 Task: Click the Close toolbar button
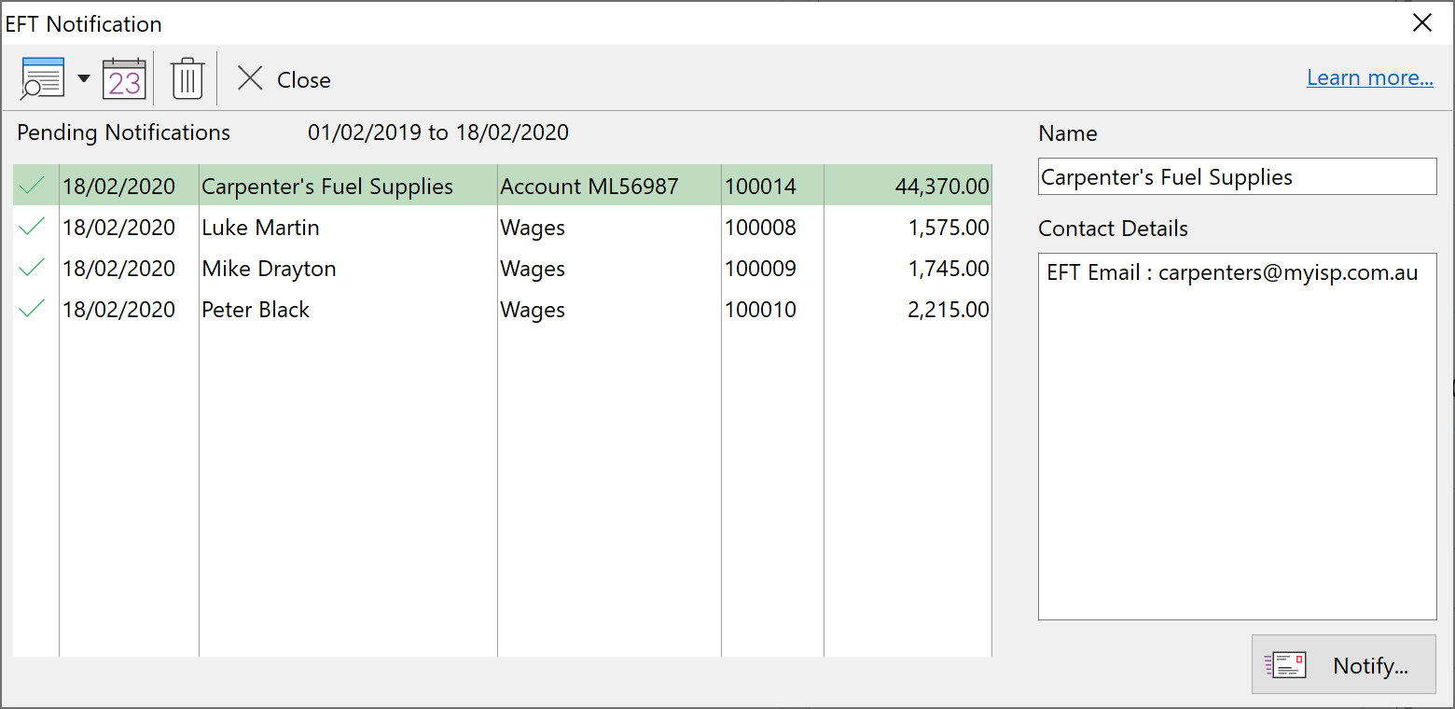coord(284,79)
